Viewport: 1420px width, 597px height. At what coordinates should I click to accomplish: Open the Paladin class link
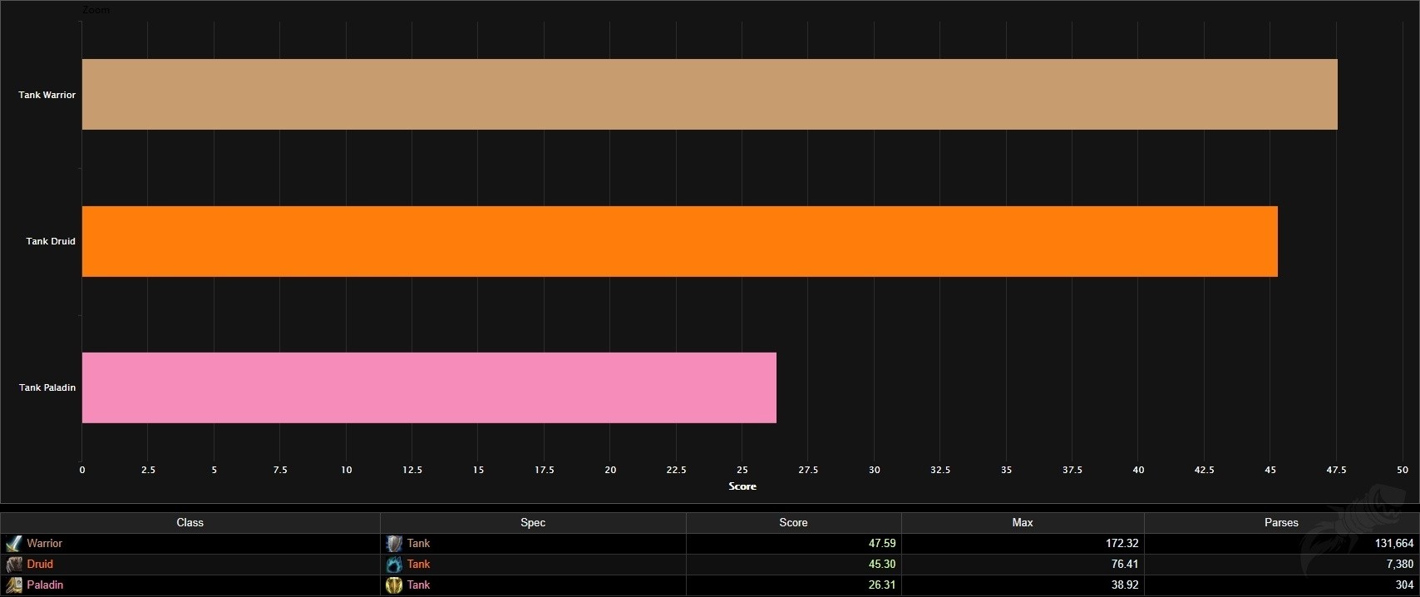click(x=45, y=585)
